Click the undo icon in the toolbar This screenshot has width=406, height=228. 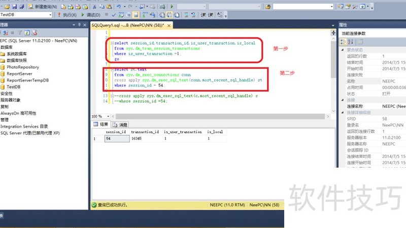118,7
